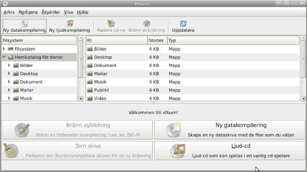Click the Ny ljudkompilering music disc icon
This screenshot has height=172, width=307.
click(x=69, y=23)
